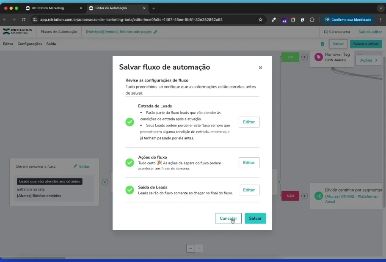This screenshot has width=386, height=262.
Task: Open the Chrome three-dot menu
Action: click(x=380, y=20)
